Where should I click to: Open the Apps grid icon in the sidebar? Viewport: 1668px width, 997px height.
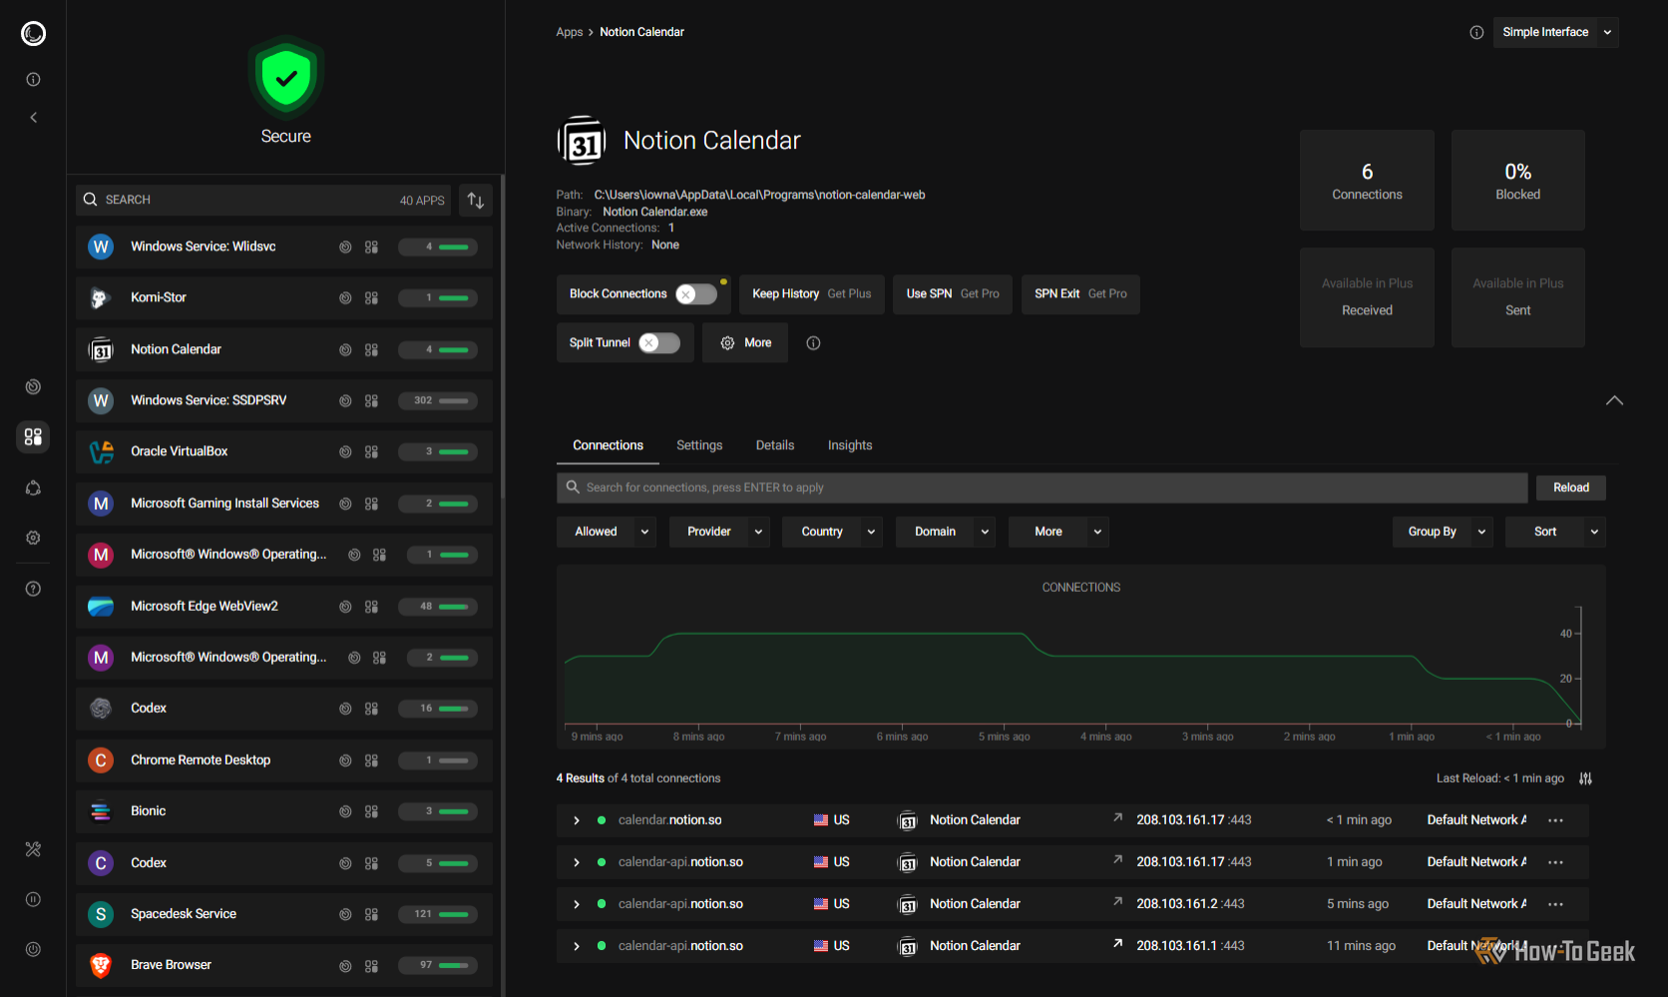coord(33,436)
